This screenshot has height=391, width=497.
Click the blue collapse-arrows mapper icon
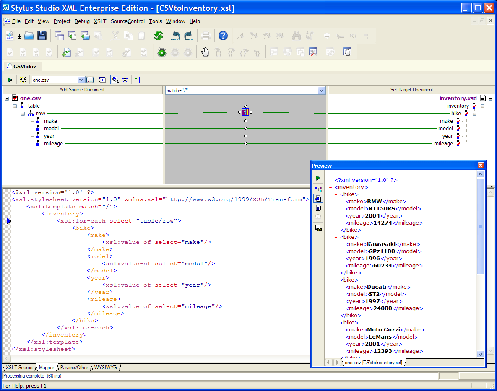coord(125,80)
